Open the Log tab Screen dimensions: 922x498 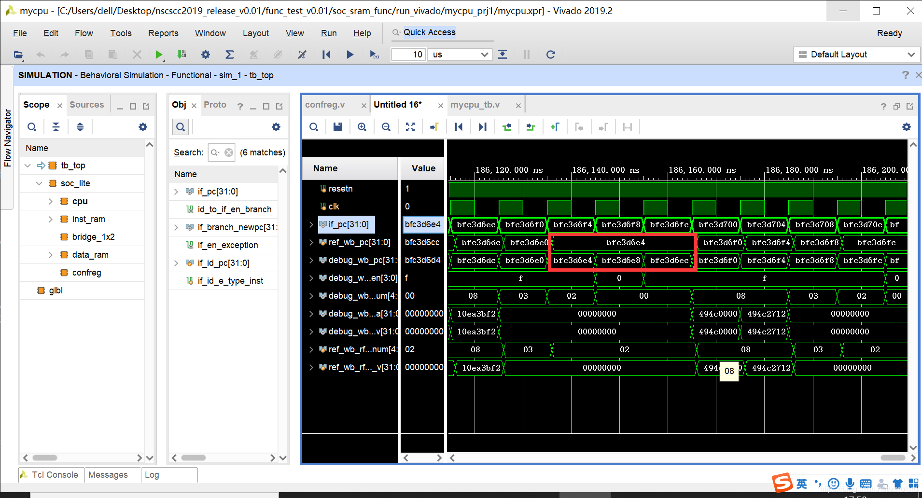pos(152,475)
